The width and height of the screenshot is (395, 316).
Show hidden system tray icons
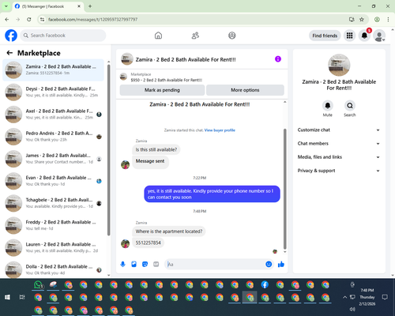tap(344, 297)
